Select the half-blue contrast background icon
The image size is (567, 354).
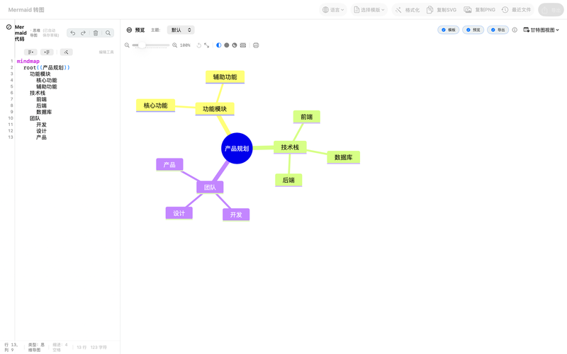pos(219,45)
